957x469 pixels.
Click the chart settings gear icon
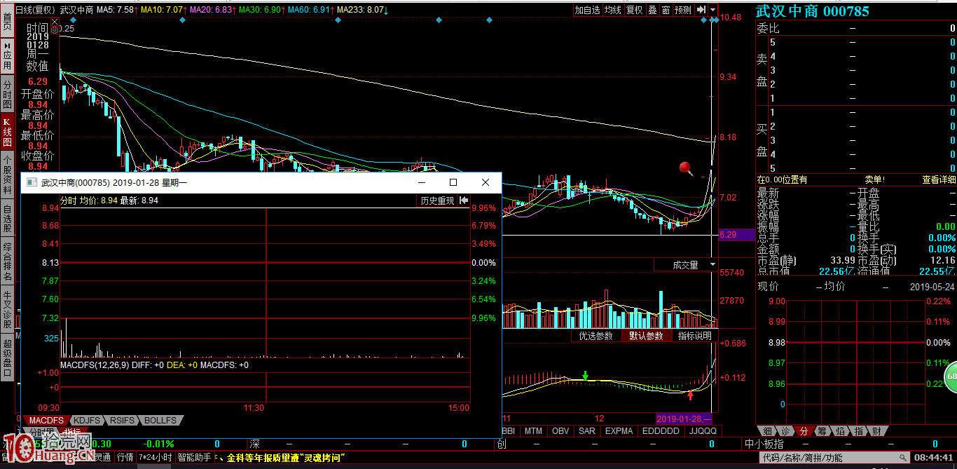(54, 29)
